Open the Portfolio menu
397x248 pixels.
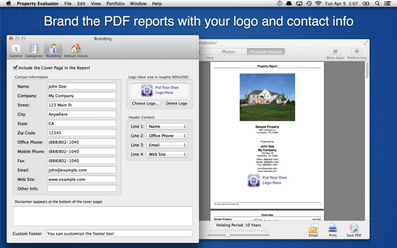[116, 3]
